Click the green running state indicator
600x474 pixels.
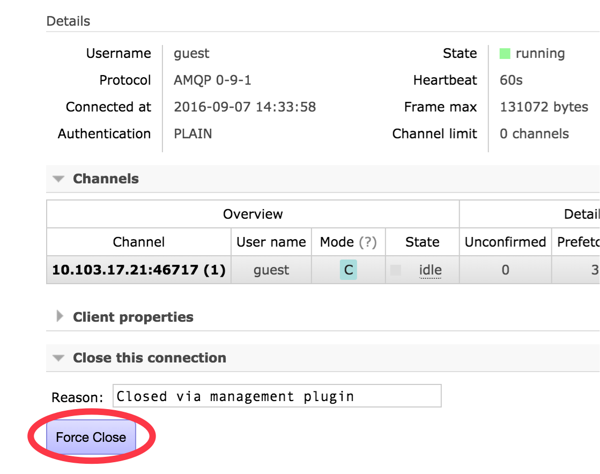coord(505,54)
